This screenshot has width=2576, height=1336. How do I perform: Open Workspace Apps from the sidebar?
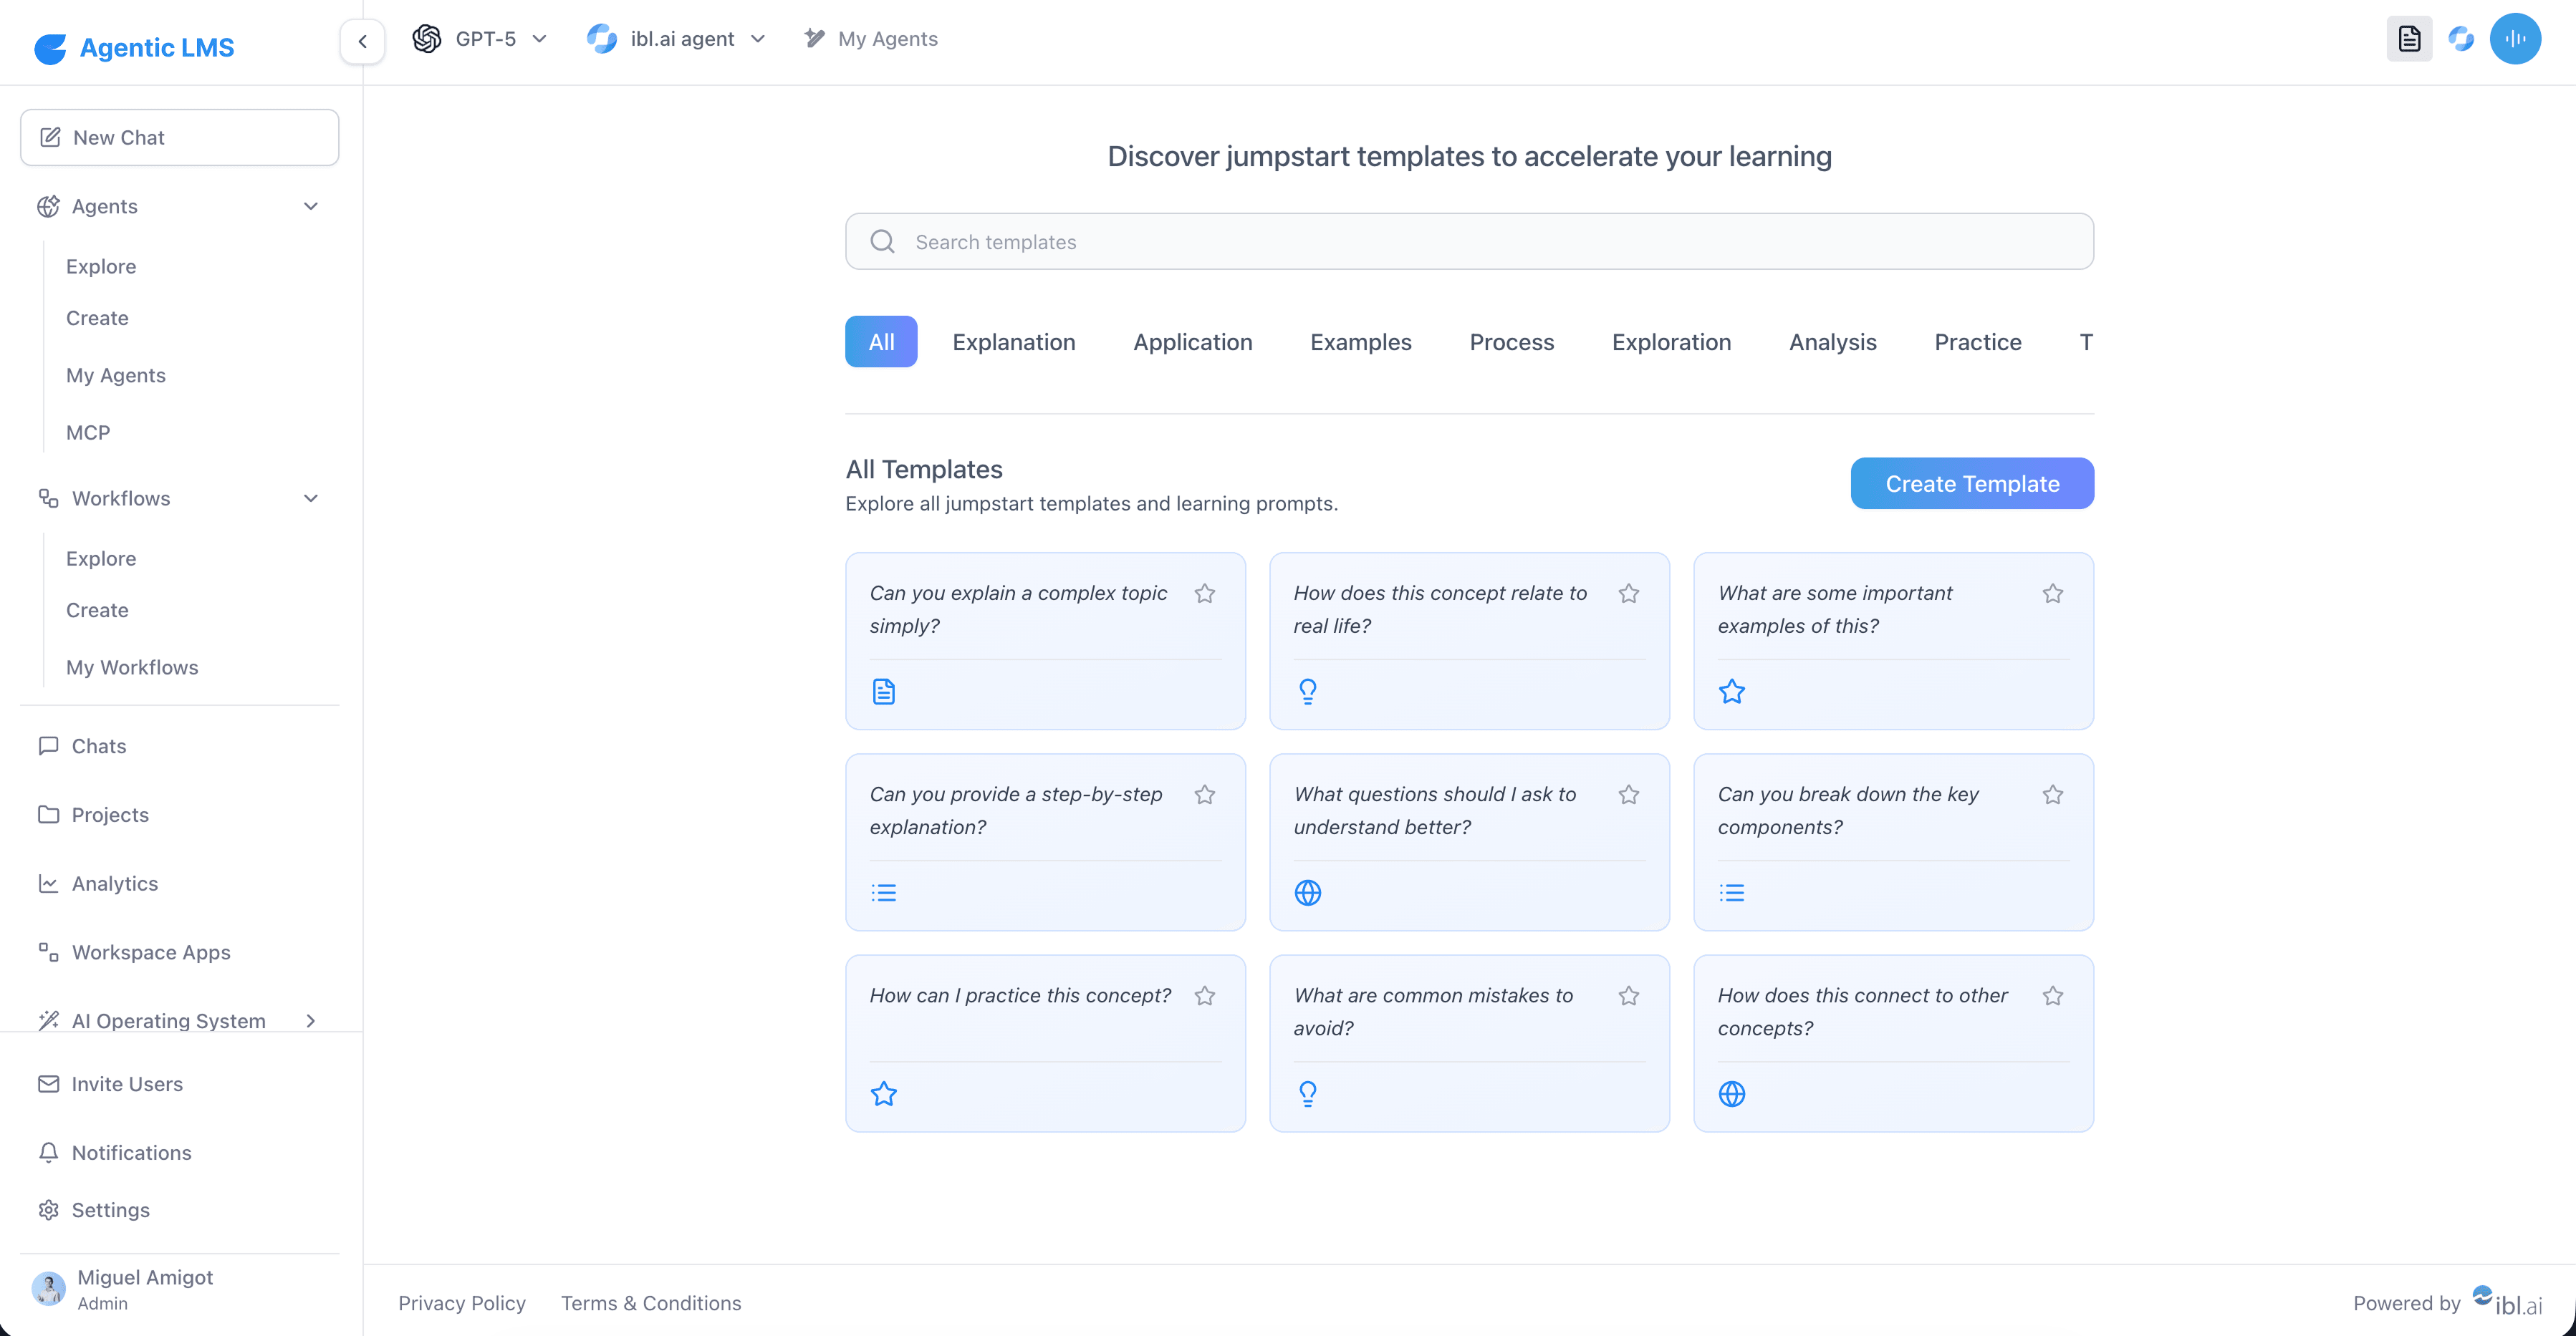coord(150,952)
